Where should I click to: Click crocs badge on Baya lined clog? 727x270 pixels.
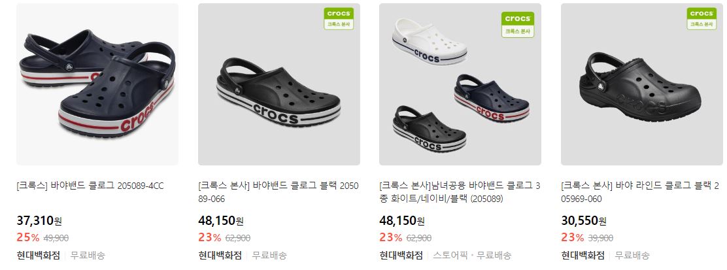[x=702, y=18]
